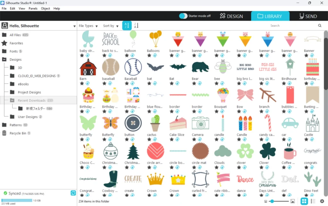The width and height of the screenshot is (328, 206).
Task: Expand the Hello, Silhouette account dropdown
Action: (74, 26)
